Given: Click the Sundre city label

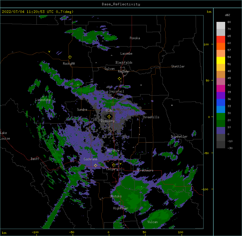Looking at the screenshot, I should pos(82,110).
